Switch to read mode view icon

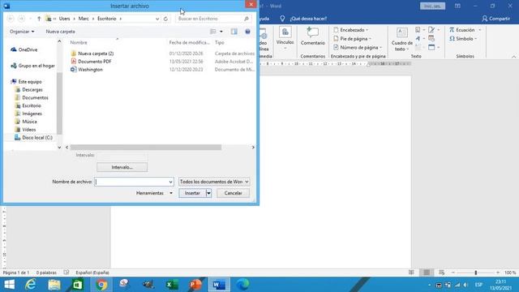(x=411, y=273)
